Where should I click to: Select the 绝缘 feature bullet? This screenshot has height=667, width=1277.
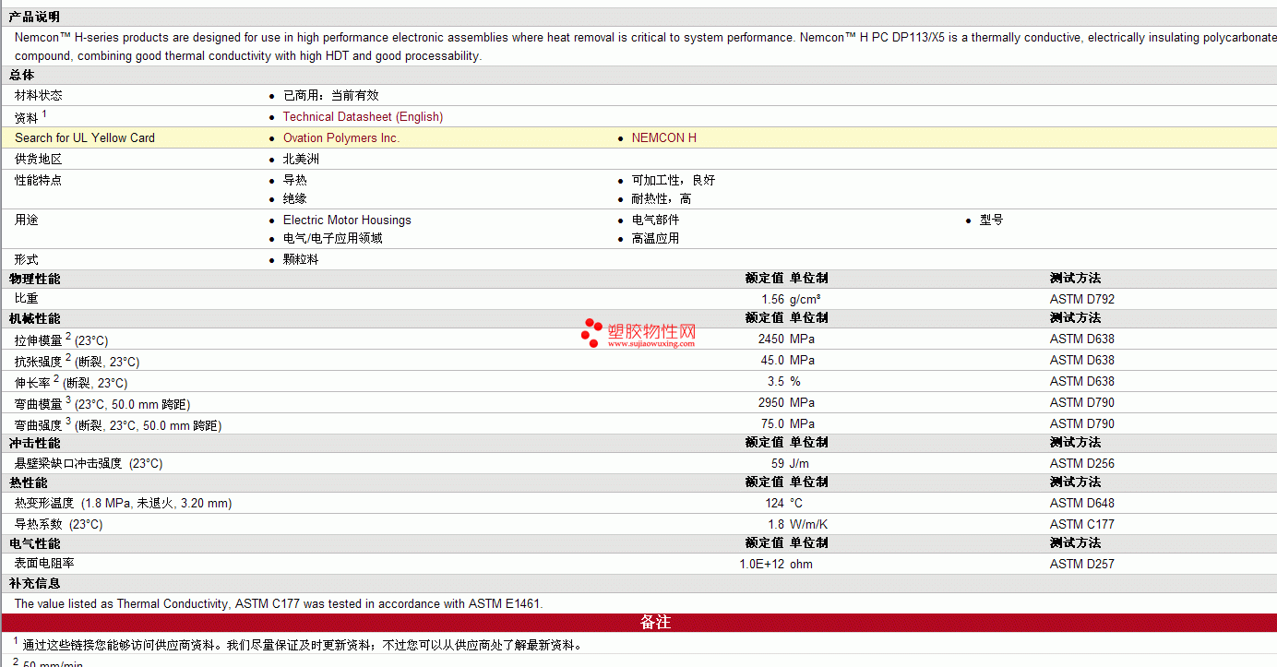[x=295, y=199]
